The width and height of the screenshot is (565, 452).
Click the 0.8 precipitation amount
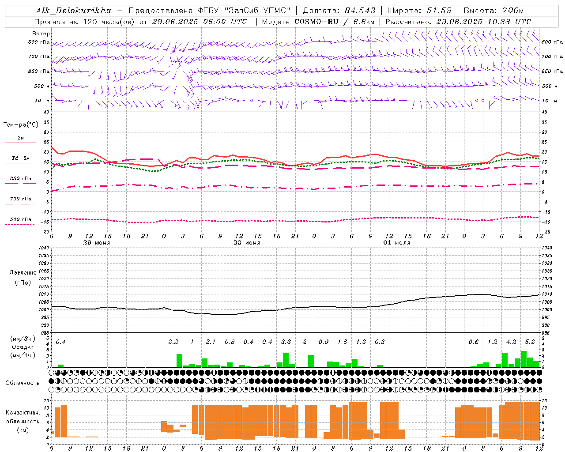click(x=230, y=342)
